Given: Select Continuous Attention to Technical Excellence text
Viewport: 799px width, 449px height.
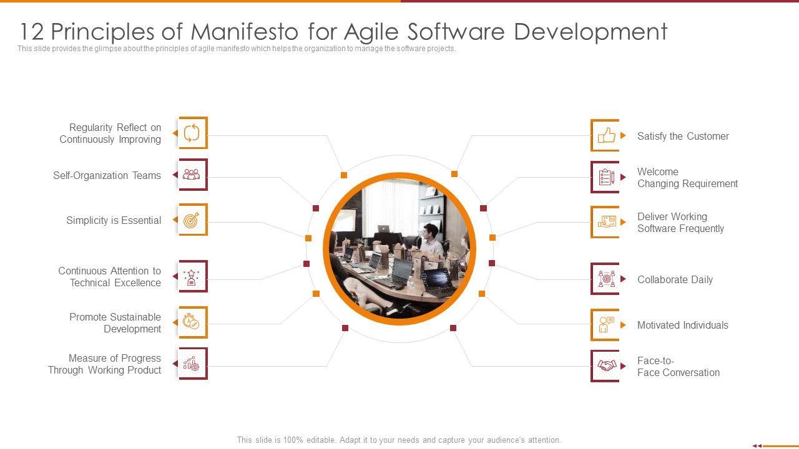Looking at the screenshot, I should pos(110,277).
